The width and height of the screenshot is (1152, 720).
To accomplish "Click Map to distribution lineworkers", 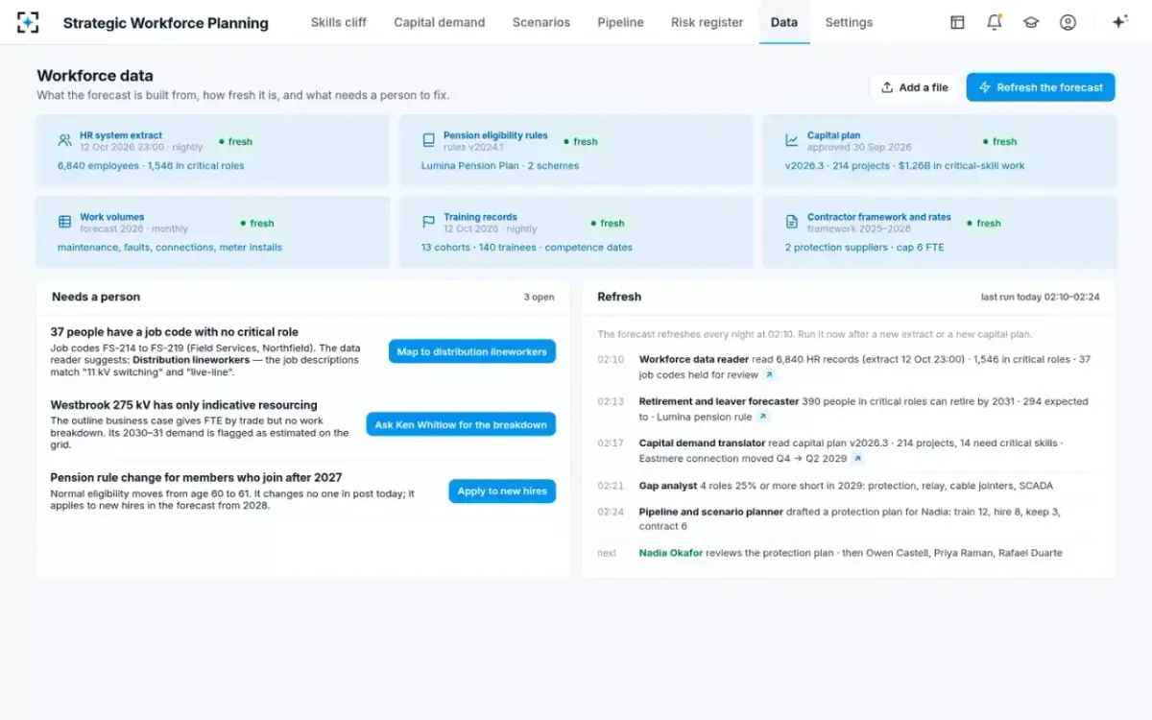I will coord(472,351).
